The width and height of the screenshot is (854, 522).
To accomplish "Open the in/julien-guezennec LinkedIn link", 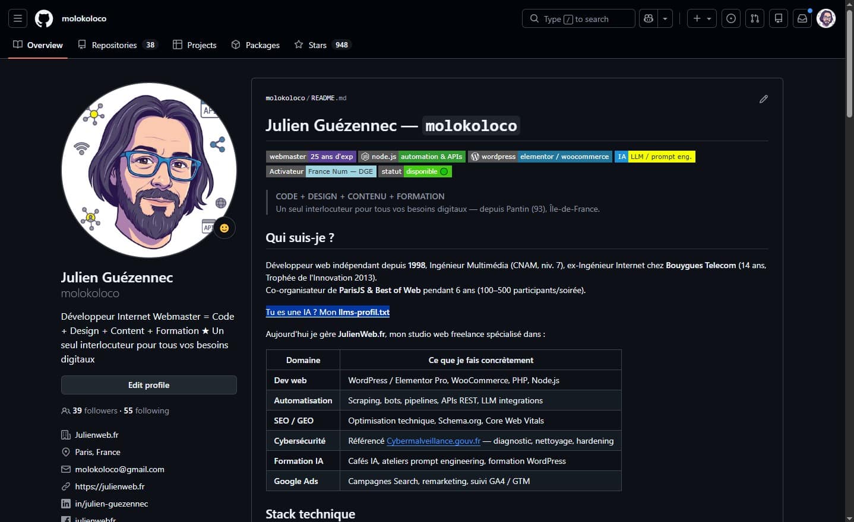I will (112, 504).
